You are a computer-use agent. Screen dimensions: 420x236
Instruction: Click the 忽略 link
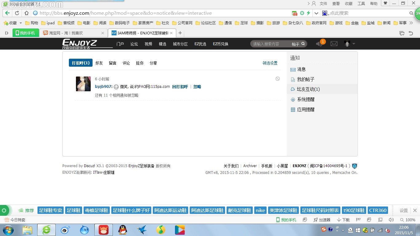pos(197,87)
